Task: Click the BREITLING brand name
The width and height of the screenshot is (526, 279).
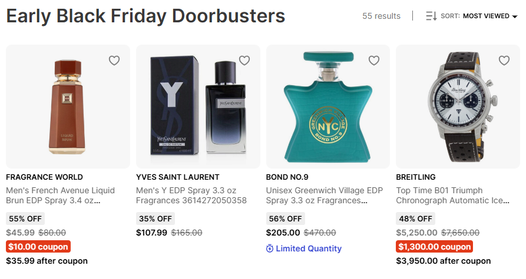Action: coord(416,177)
